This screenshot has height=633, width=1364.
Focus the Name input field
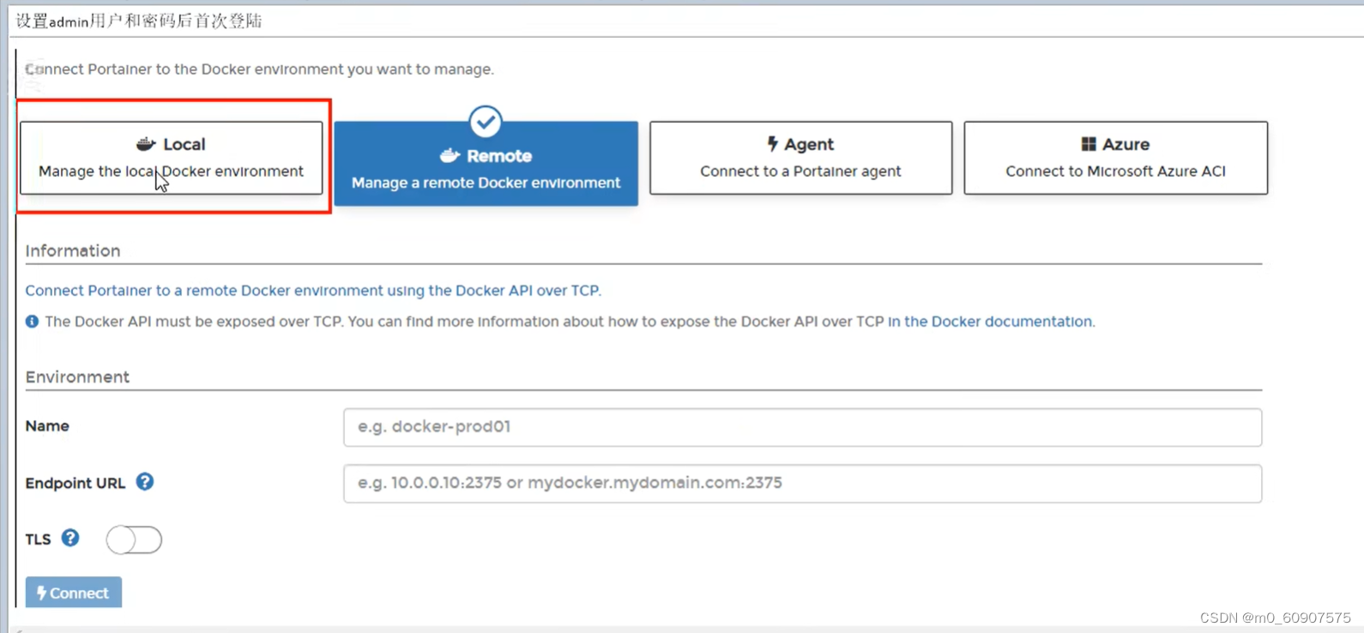click(x=802, y=427)
